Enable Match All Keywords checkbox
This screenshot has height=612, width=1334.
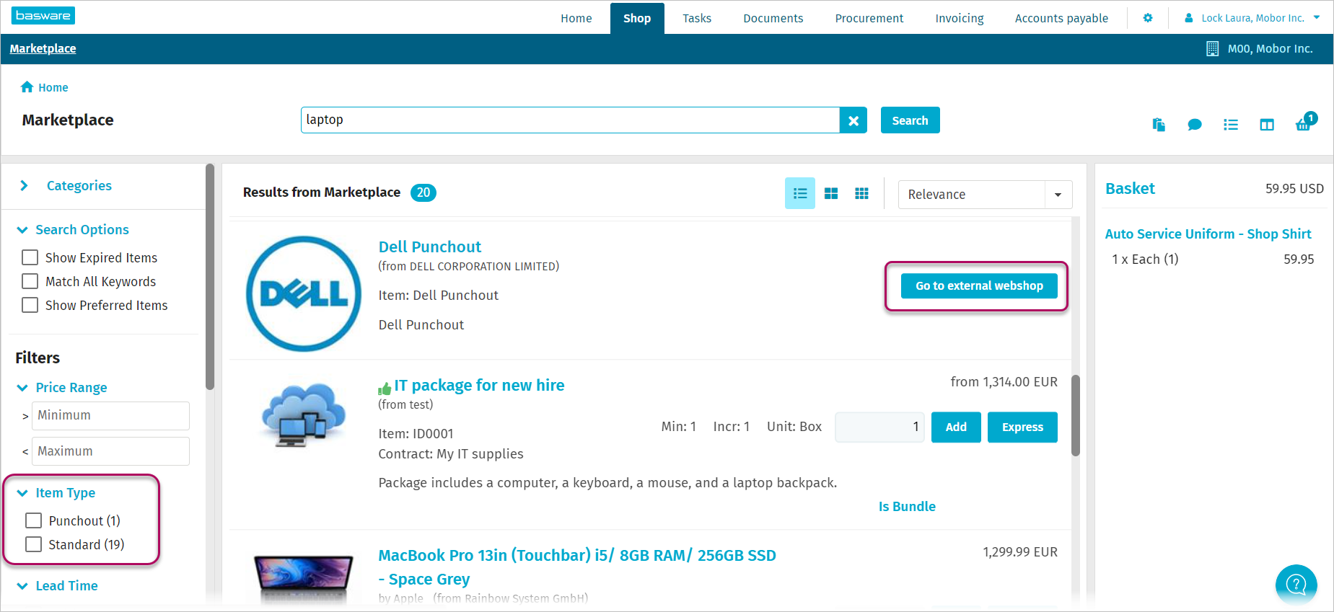click(30, 281)
